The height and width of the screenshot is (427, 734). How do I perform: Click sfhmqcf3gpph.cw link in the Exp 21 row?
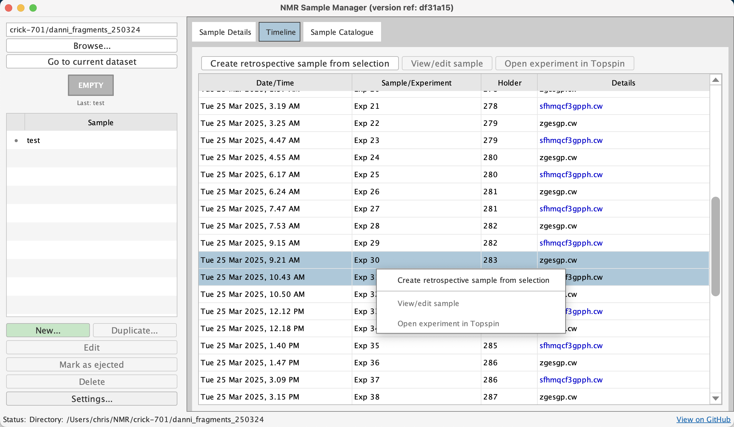click(x=571, y=106)
